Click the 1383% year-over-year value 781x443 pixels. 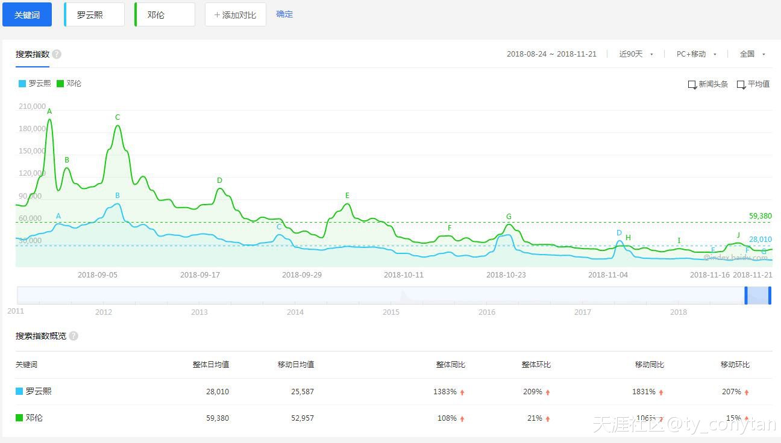(x=445, y=392)
